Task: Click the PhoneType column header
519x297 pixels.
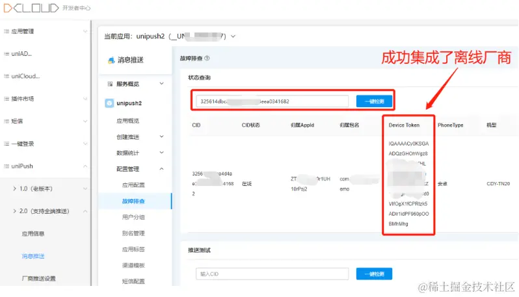Action: click(x=450, y=125)
